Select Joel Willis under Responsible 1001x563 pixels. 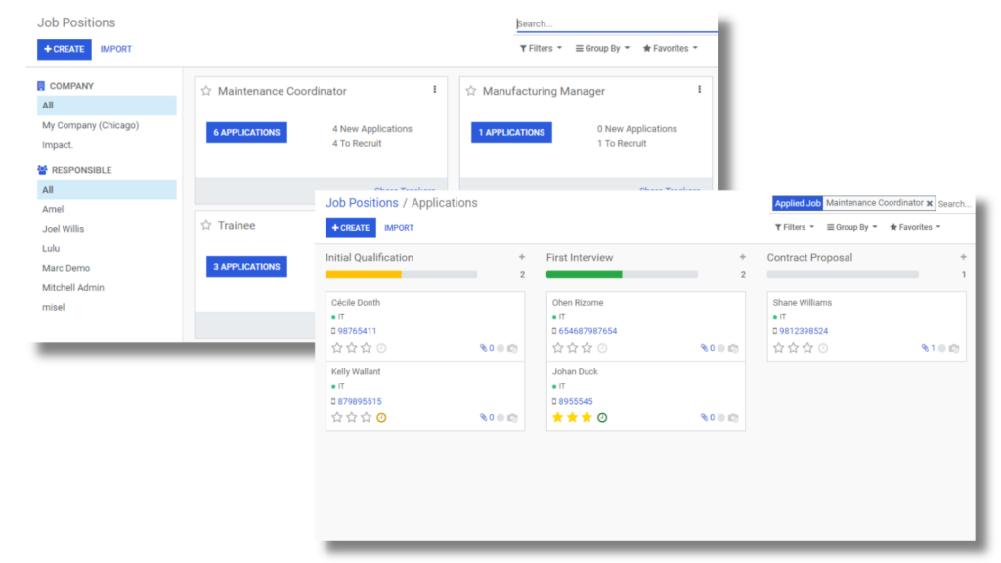tap(63, 229)
